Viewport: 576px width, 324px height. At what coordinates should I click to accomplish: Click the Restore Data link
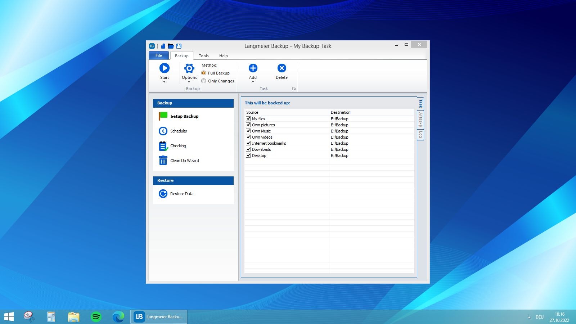pos(182,194)
